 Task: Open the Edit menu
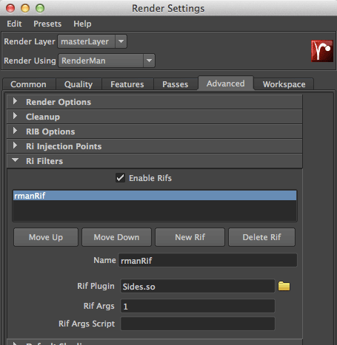14,24
